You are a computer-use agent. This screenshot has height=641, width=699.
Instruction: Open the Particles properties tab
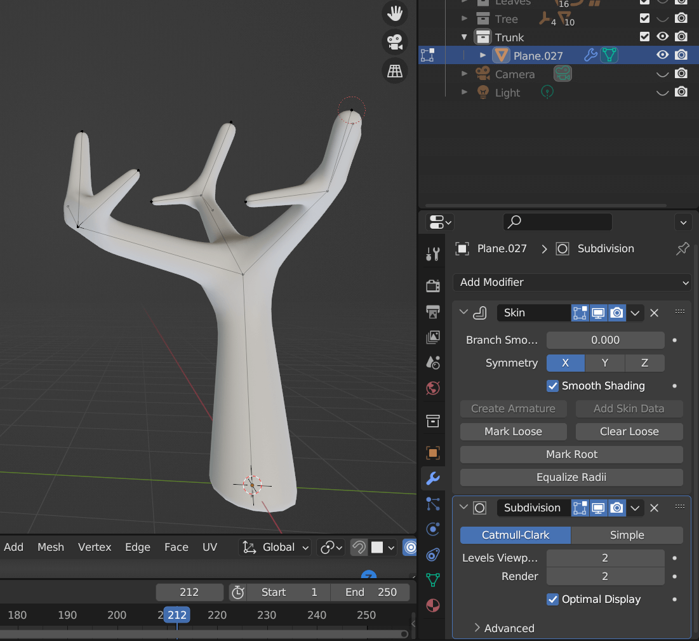433,504
